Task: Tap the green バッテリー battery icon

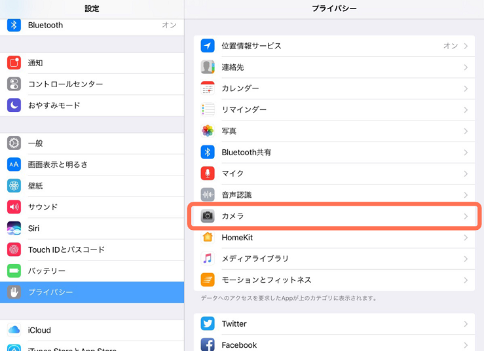Action: pos(14,270)
